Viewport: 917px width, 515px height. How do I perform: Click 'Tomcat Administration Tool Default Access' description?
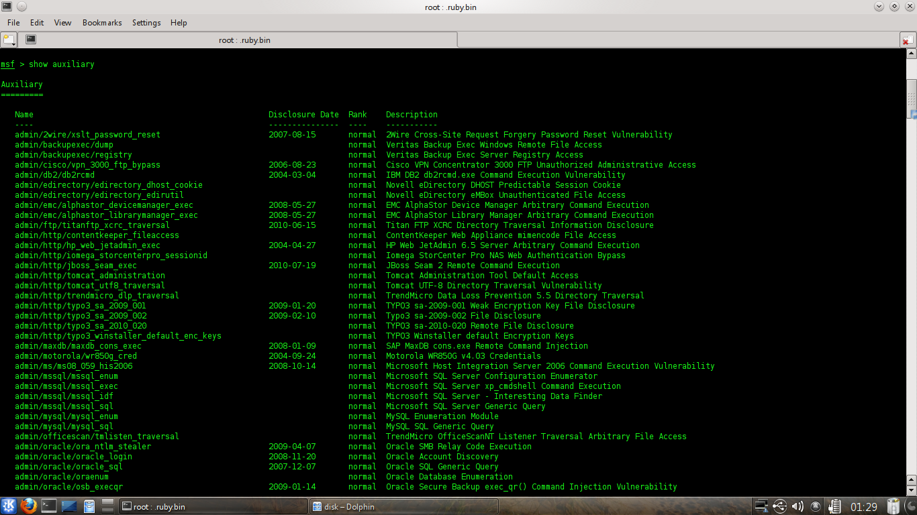pyautogui.click(x=482, y=276)
